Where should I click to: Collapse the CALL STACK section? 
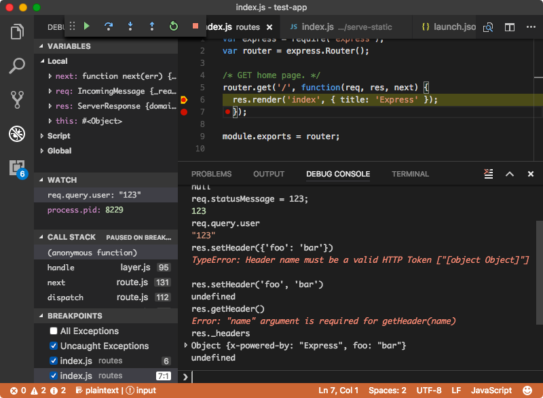coord(41,237)
